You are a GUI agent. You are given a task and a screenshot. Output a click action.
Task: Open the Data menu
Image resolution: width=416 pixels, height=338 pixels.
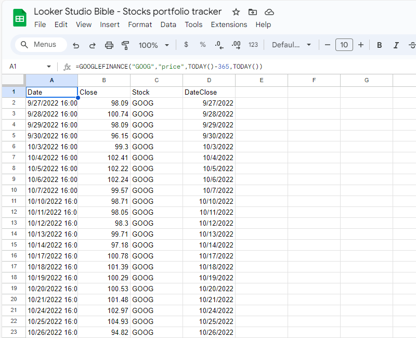coord(168,24)
